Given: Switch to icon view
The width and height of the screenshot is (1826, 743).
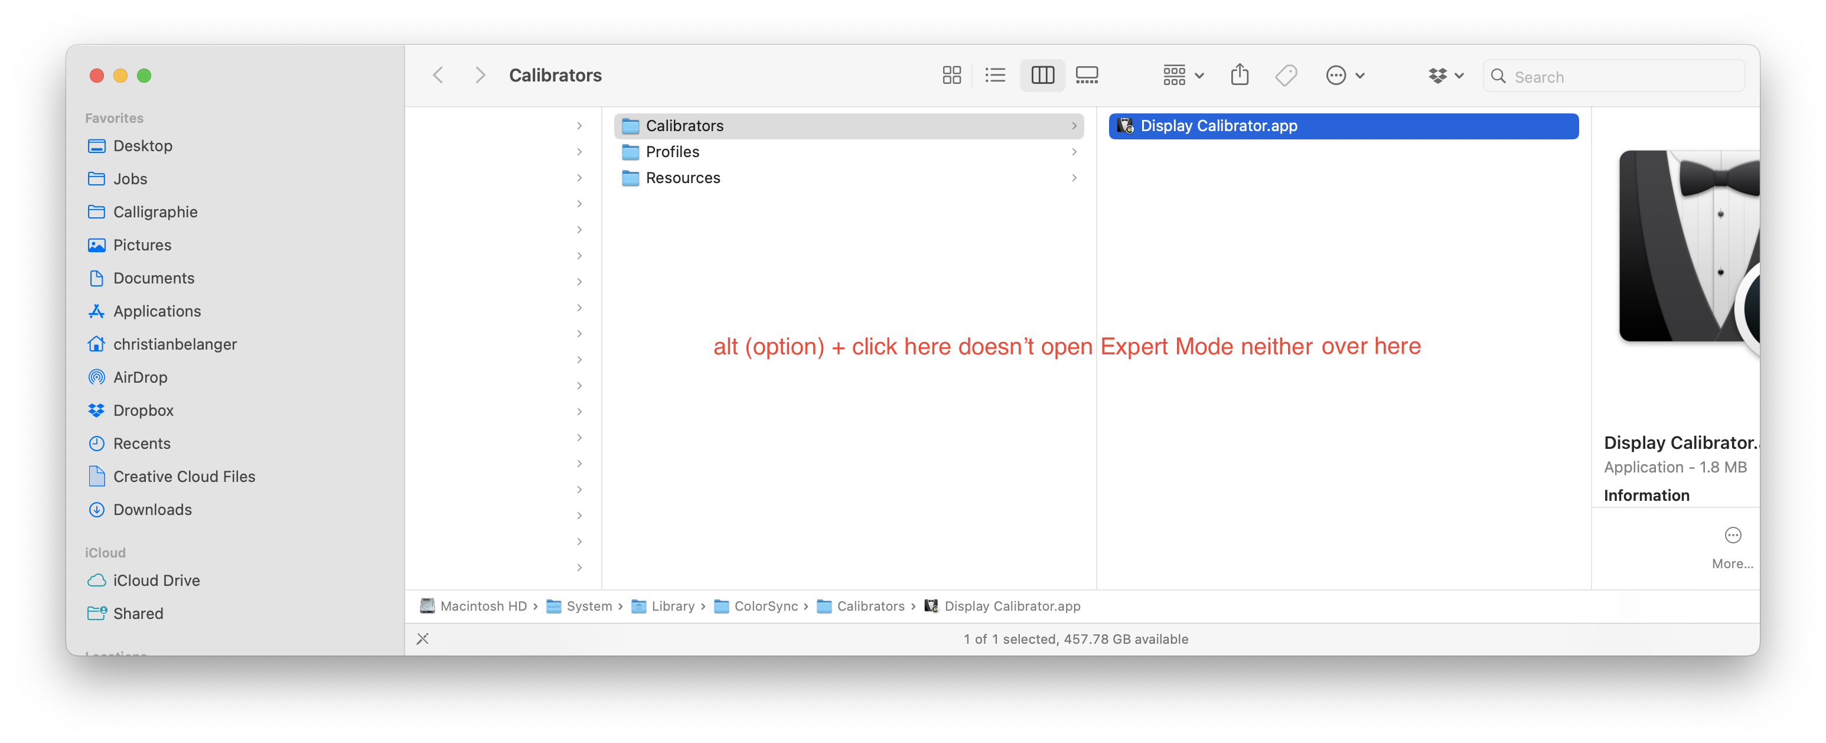Looking at the screenshot, I should [x=951, y=75].
